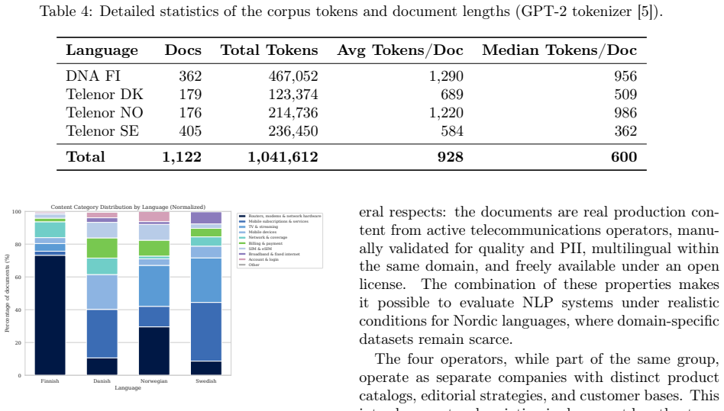Click the 'Finnish' x-axis label
The image size is (724, 411).
50,381
